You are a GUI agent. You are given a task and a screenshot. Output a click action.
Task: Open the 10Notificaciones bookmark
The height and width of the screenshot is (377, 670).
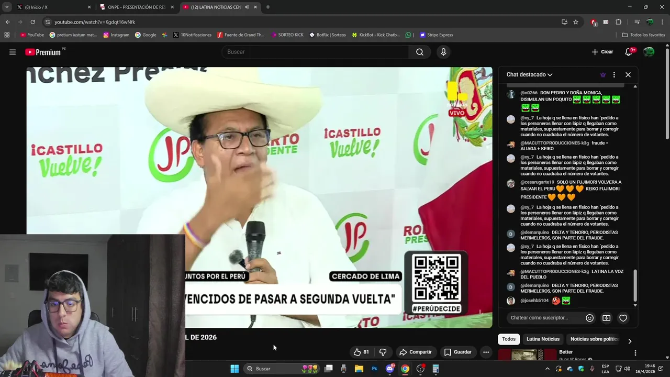(x=192, y=35)
